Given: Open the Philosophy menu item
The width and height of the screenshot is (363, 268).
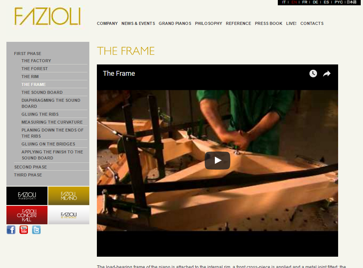Looking at the screenshot, I should point(208,23).
